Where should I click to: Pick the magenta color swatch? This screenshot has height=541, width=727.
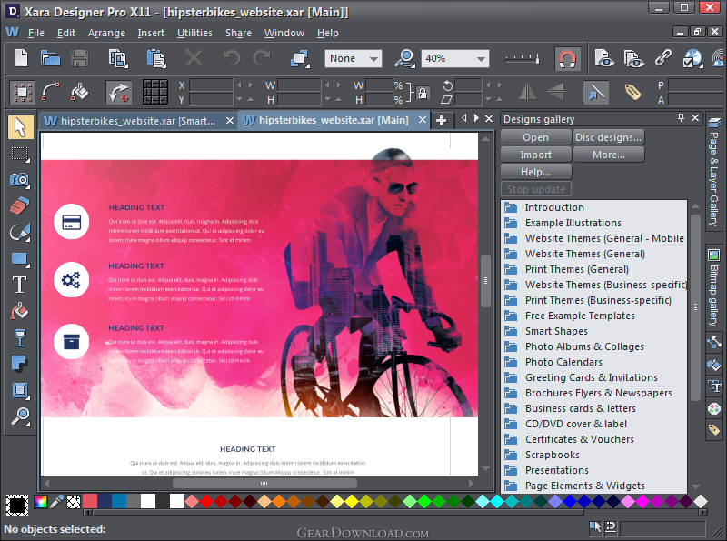coord(642,501)
